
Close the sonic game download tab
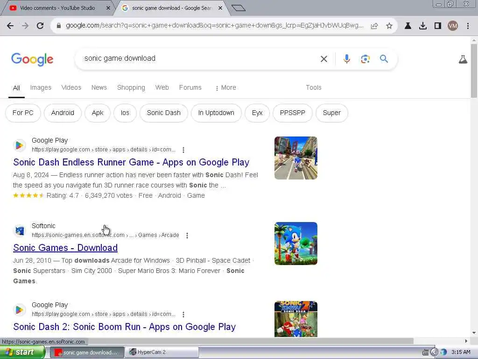(220, 8)
